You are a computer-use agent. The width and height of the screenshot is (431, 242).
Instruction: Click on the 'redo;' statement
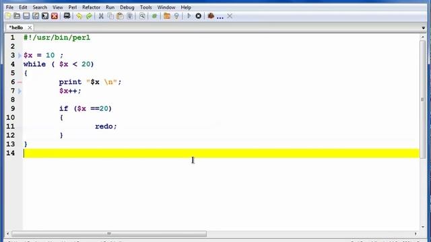[106, 126]
